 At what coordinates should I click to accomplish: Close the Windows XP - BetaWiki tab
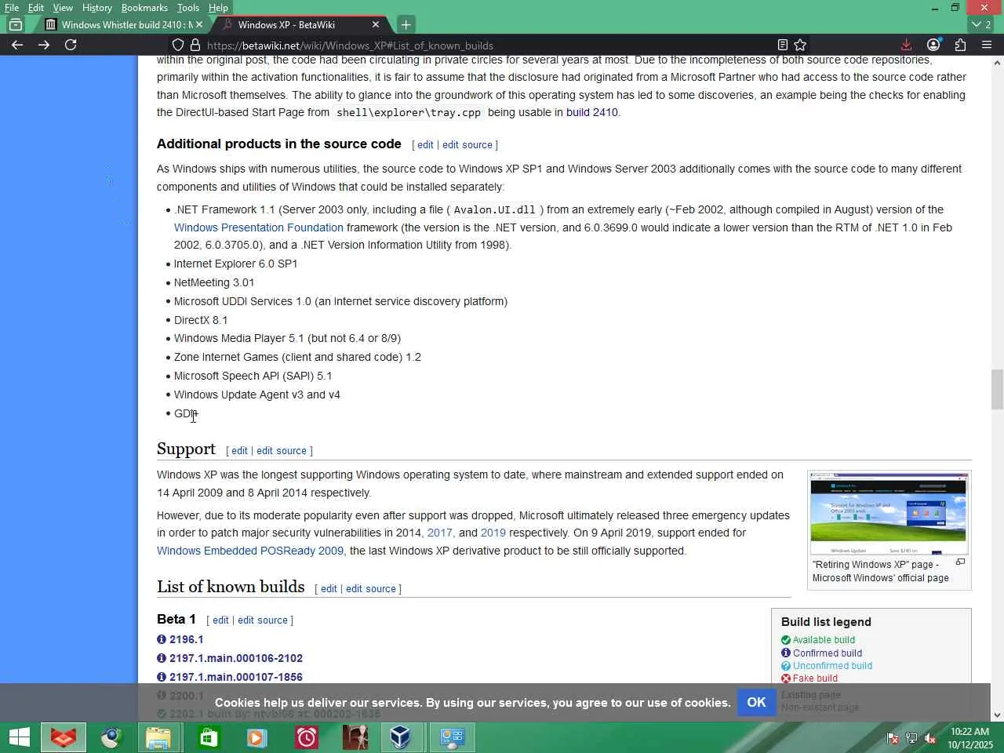point(376,24)
